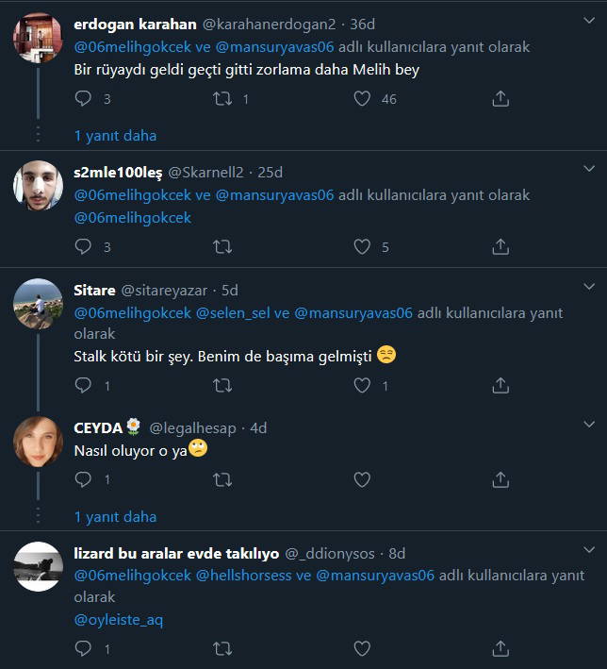Like erdogan karahan's tweet
This screenshot has height=669, width=607.
[362, 98]
